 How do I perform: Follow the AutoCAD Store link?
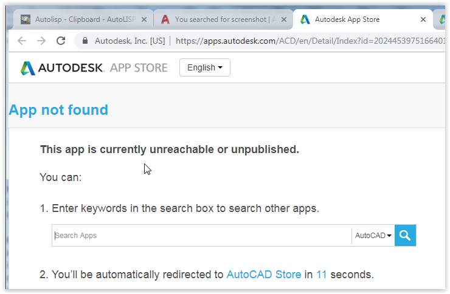[264, 275]
